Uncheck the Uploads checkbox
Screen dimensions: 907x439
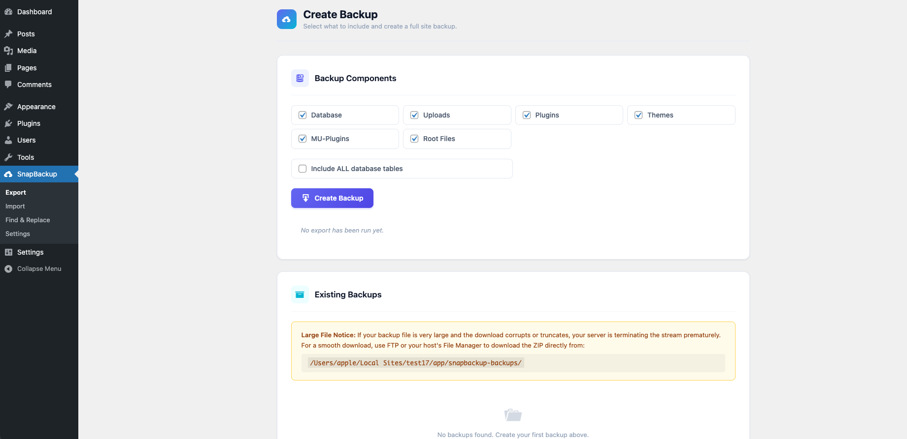pos(414,115)
